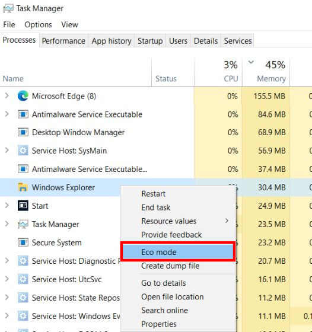
Task: Click the Task Manager title bar icon
Action: [8, 8]
